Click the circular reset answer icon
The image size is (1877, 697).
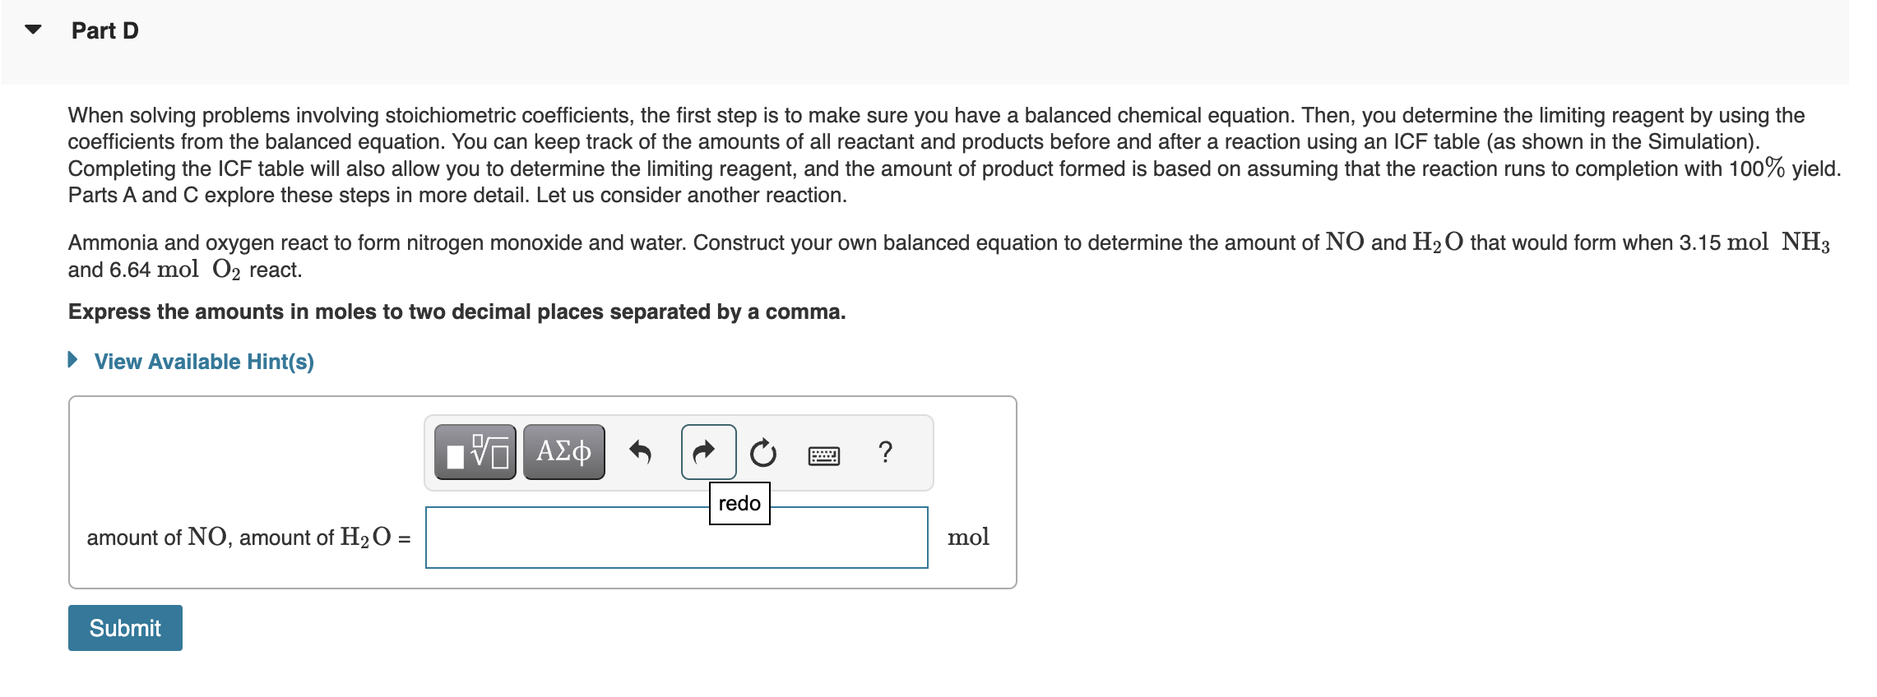tap(762, 452)
